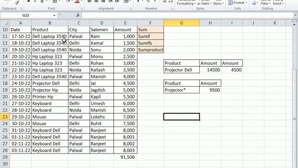The image size is (298, 168).
Task: Open the Alignment dialog launcher
Action: [130, 8]
